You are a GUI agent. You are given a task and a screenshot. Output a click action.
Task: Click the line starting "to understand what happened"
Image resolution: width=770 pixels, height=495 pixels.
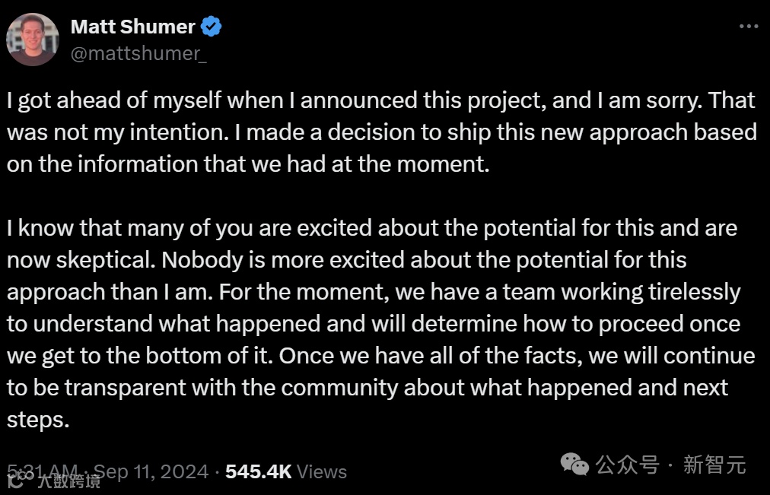374,323
